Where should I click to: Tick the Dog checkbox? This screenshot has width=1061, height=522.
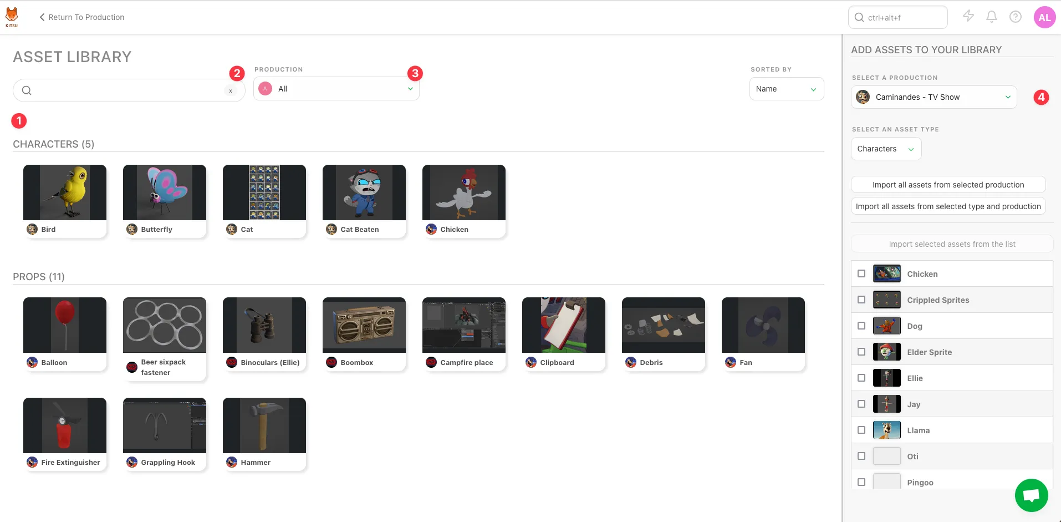(861, 326)
